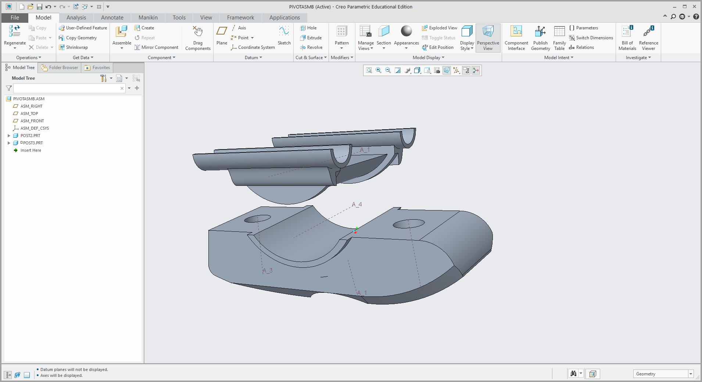Click the Repaint graphics icon
The width and height of the screenshot is (702, 382).
pyautogui.click(x=397, y=70)
